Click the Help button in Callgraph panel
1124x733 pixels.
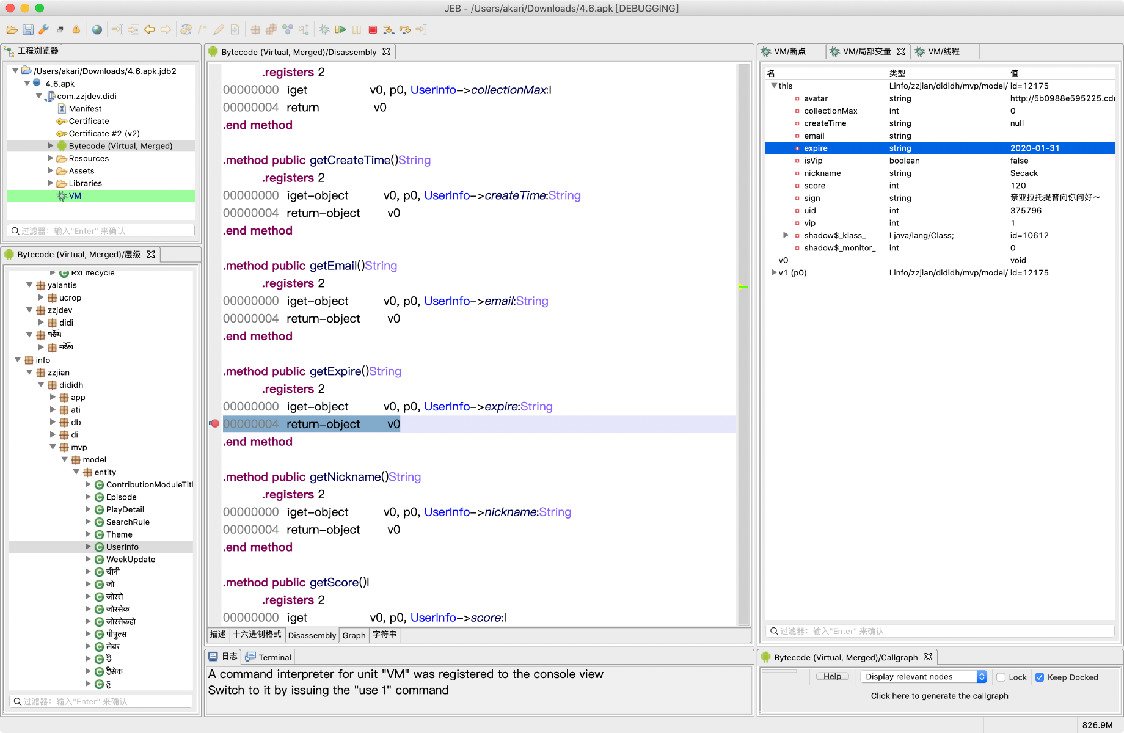(x=832, y=677)
